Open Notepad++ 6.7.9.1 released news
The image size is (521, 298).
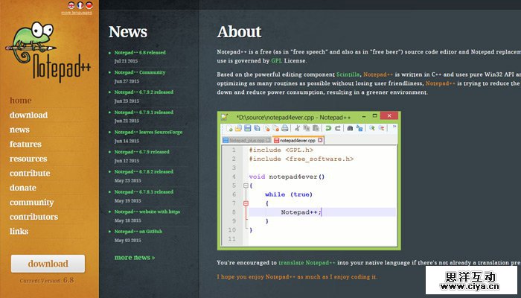point(144,112)
